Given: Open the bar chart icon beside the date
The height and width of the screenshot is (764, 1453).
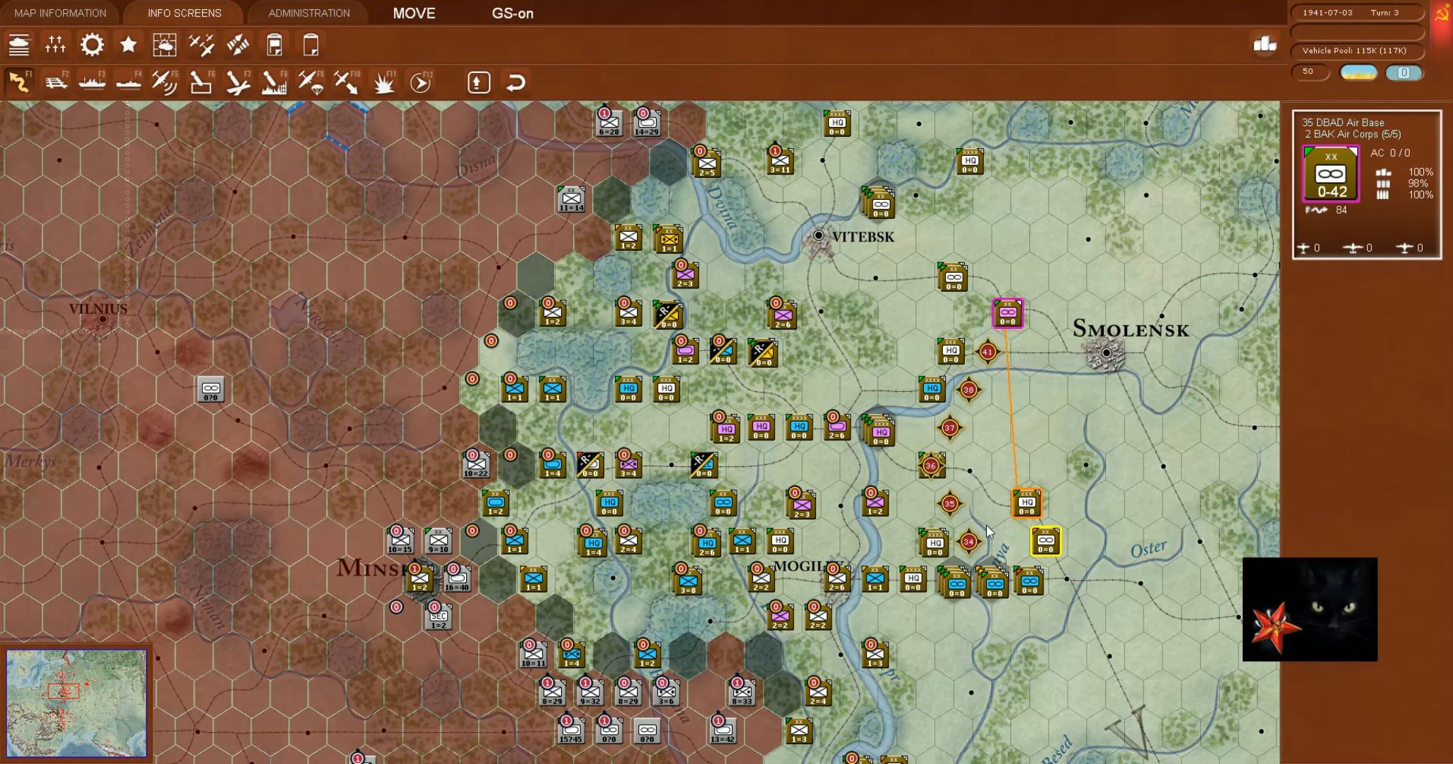Looking at the screenshot, I should point(1265,45).
